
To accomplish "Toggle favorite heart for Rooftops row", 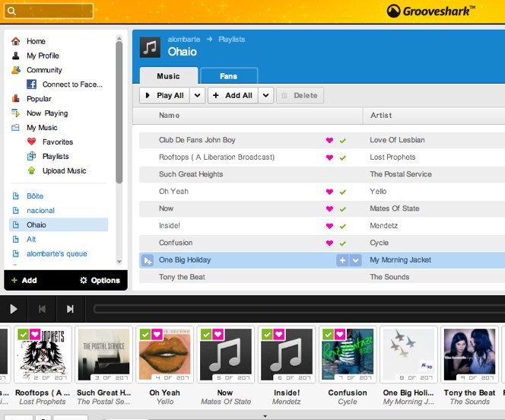I will 329,157.
